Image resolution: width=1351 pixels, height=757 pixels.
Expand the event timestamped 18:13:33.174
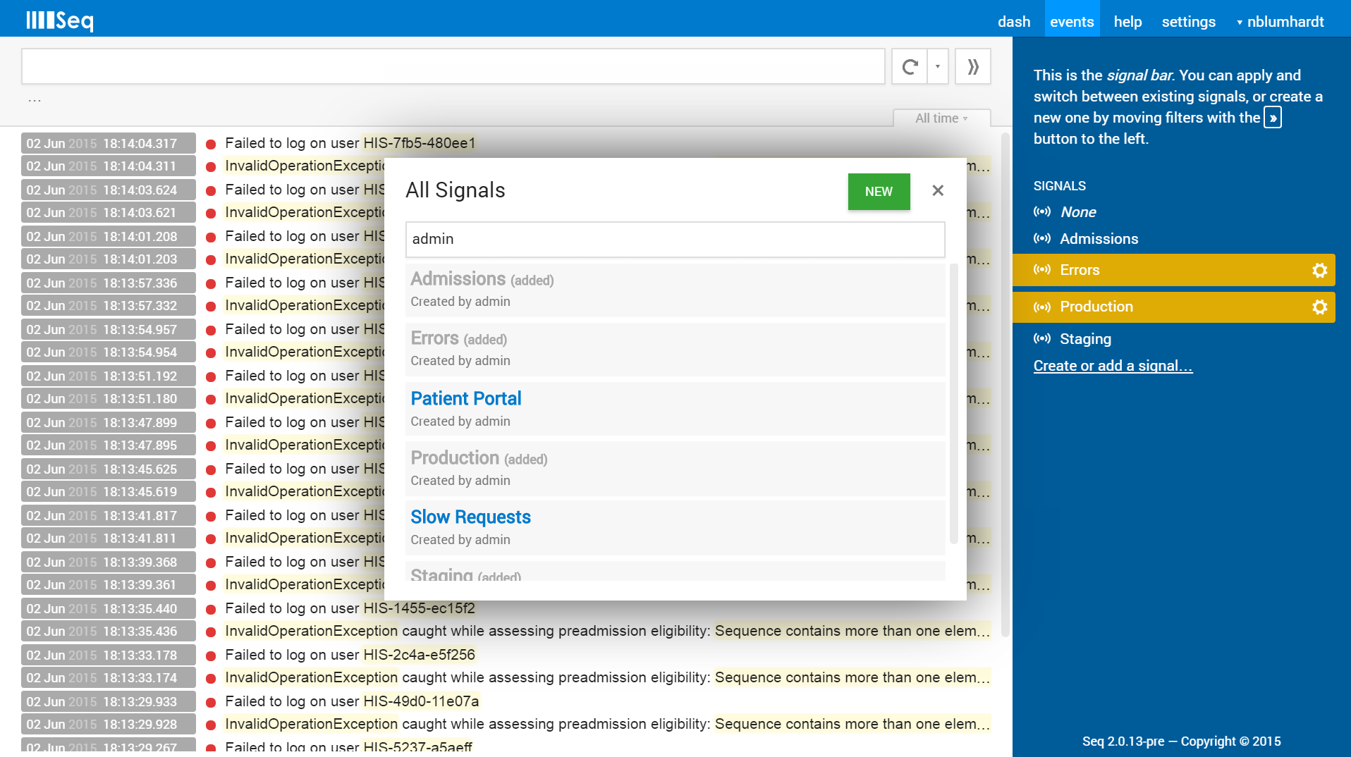109,677
